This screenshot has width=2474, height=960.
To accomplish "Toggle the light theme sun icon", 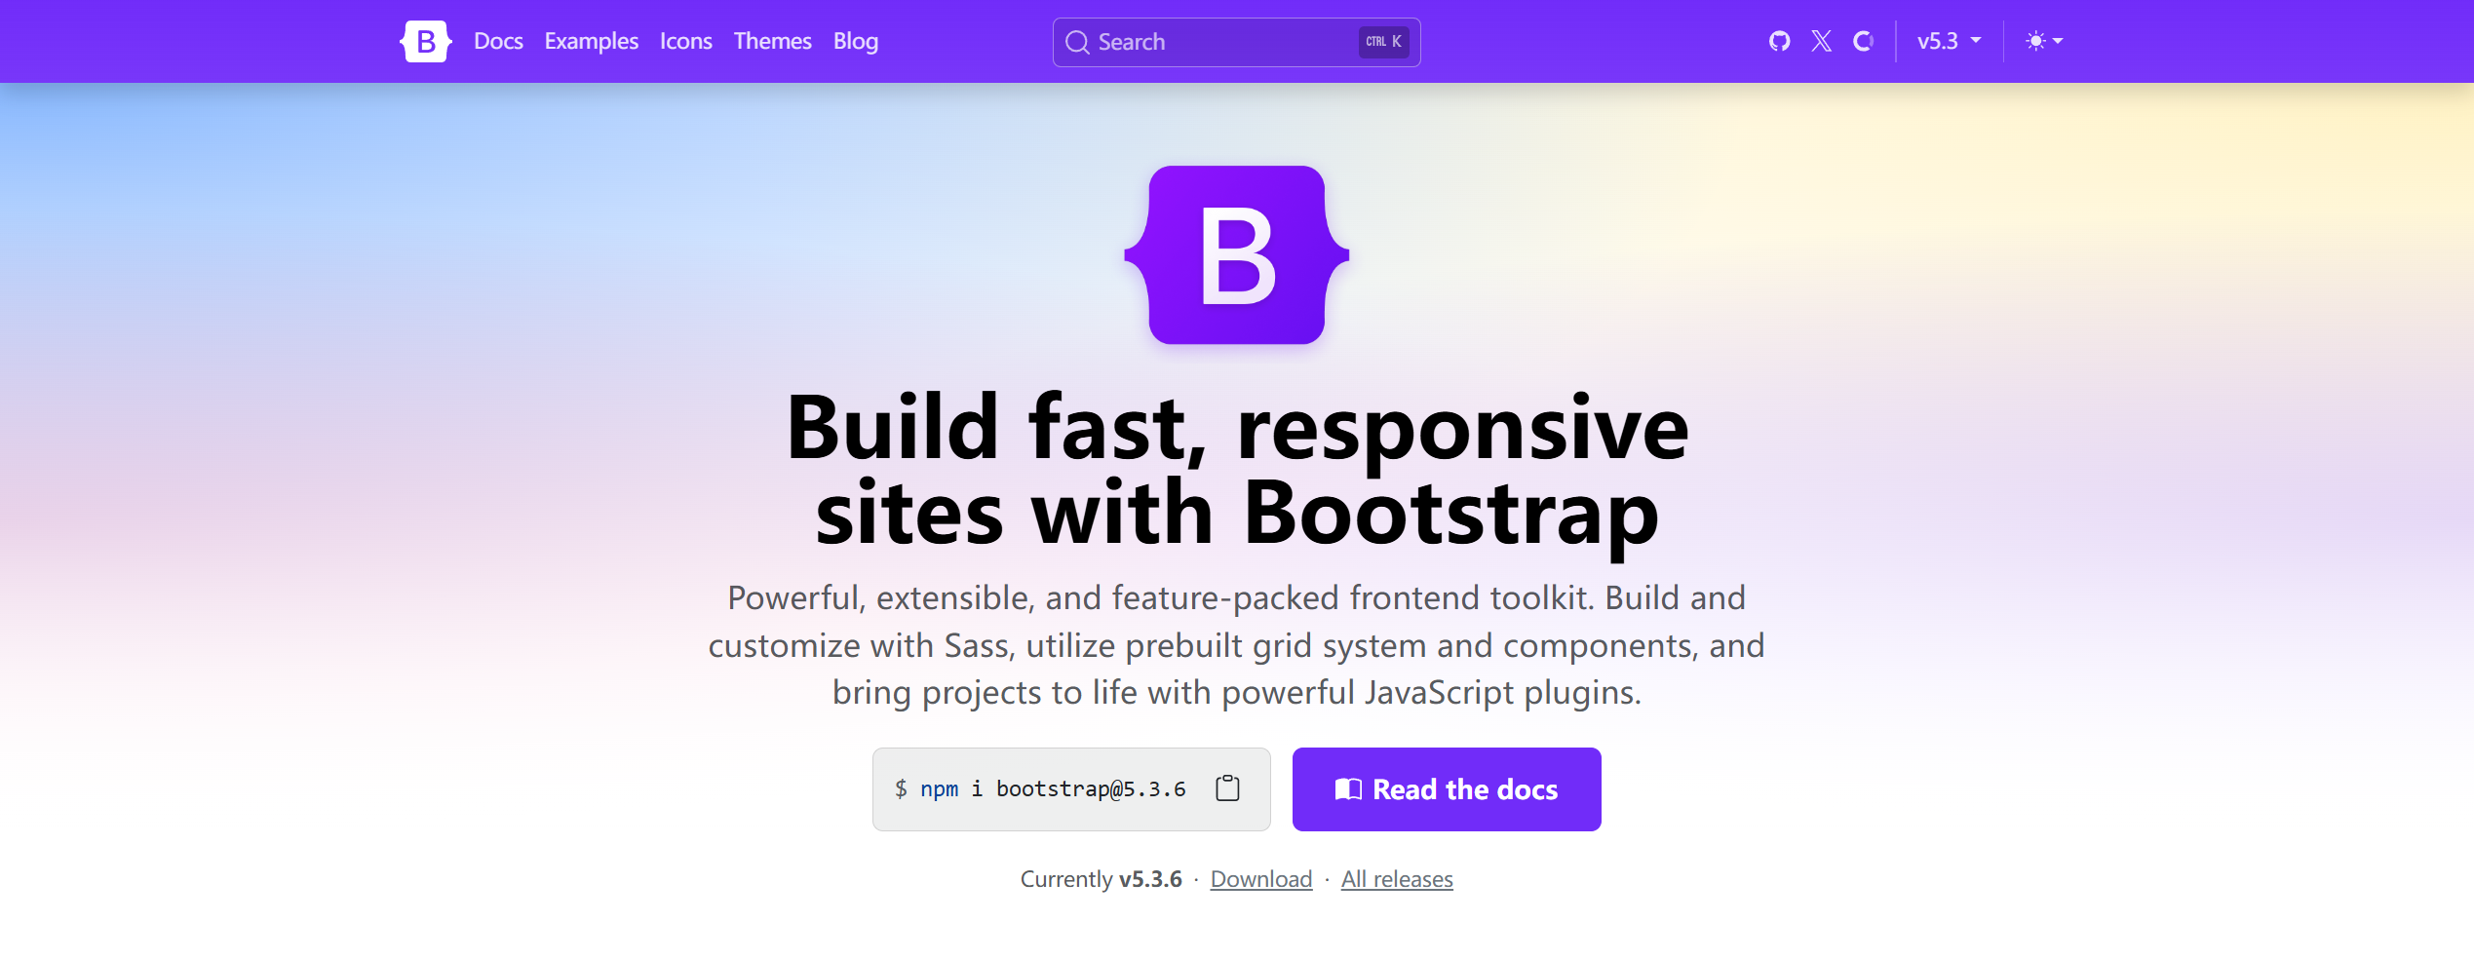I will 2037,41.
